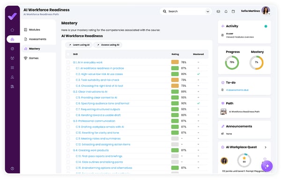Click the Mastered column header
Viewport: 281px width, 180px height.
point(199,54)
